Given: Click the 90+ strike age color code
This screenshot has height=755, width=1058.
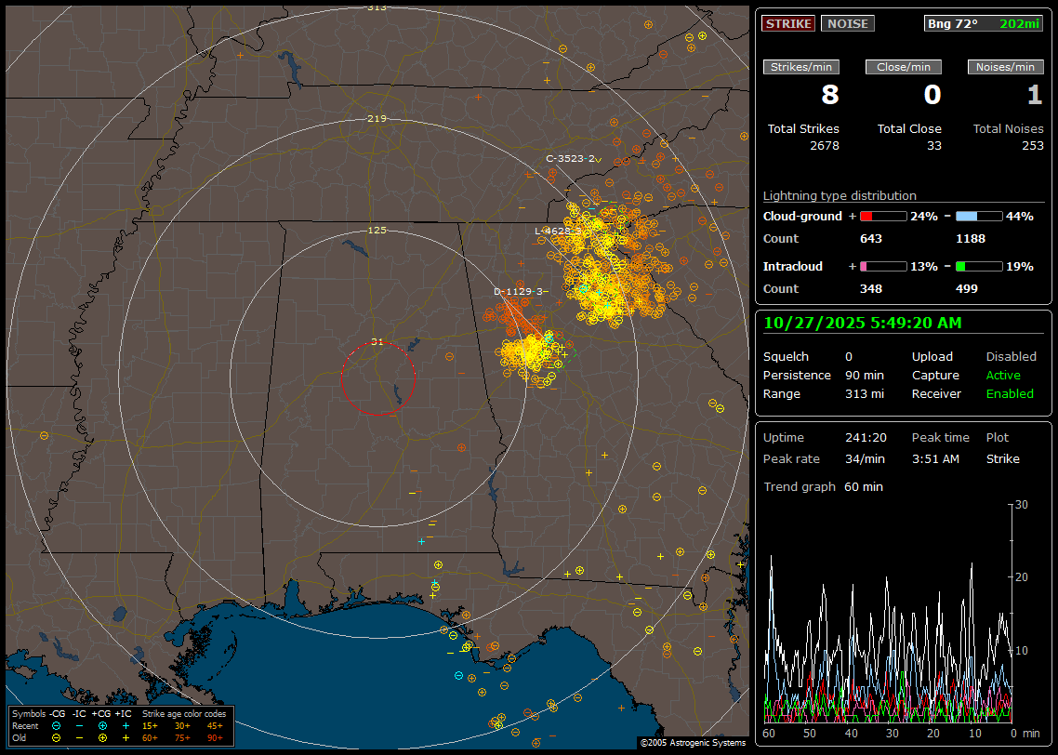Looking at the screenshot, I should (x=215, y=737).
